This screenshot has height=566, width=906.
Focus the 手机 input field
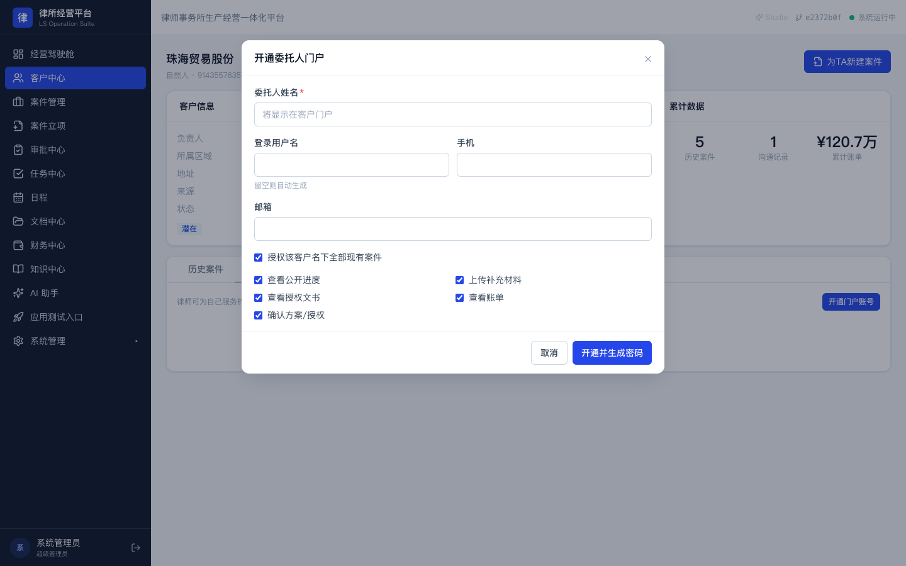coord(554,165)
